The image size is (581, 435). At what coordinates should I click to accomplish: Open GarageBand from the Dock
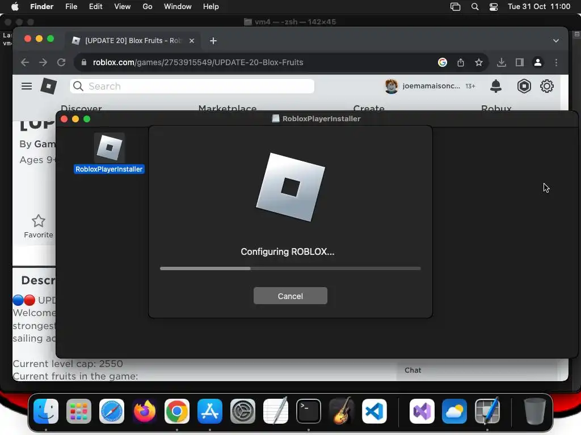point(341,411)
